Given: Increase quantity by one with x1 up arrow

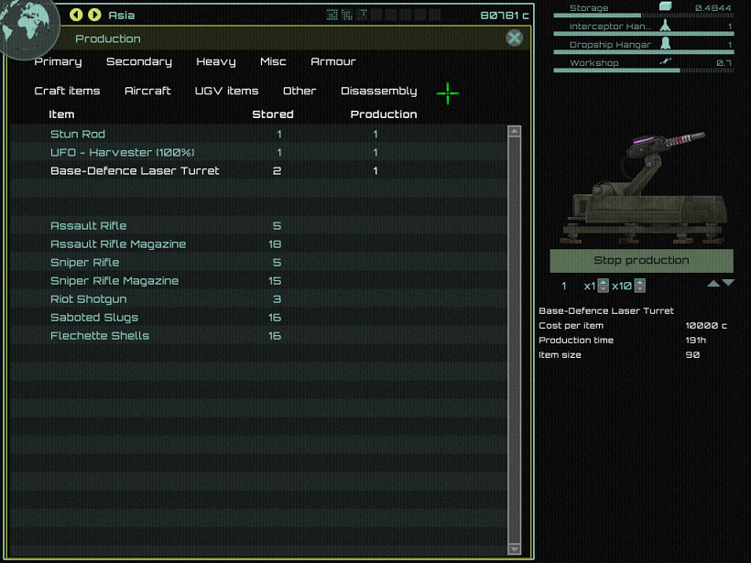Looking at the screenshot, I should pos(604,283).
